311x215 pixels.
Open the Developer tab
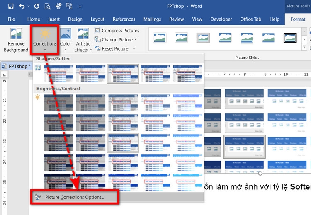221,19
